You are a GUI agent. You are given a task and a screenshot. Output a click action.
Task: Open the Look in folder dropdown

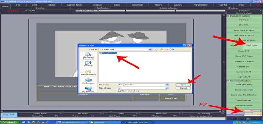pos(151,49)
